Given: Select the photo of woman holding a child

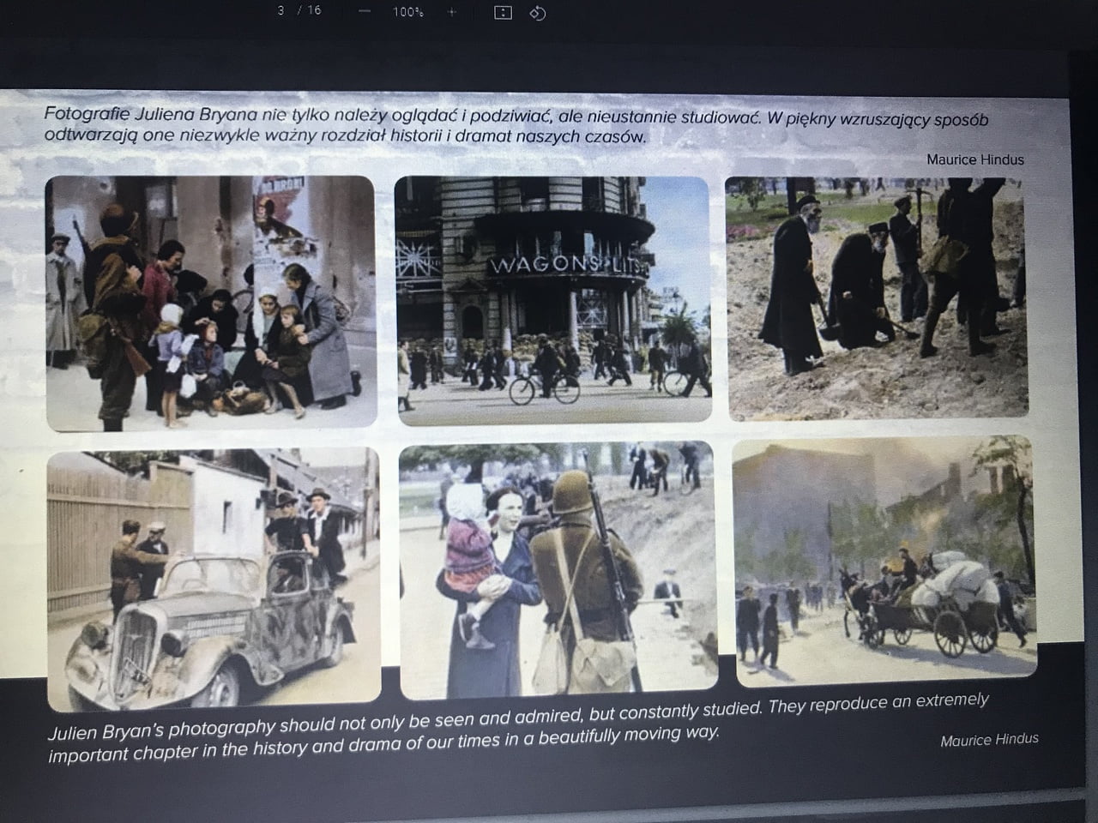Looking at the screenshot, I should [558, 568].
